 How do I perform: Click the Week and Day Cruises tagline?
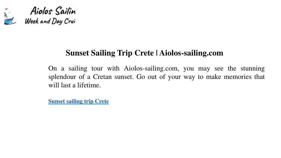coord(50,21)
